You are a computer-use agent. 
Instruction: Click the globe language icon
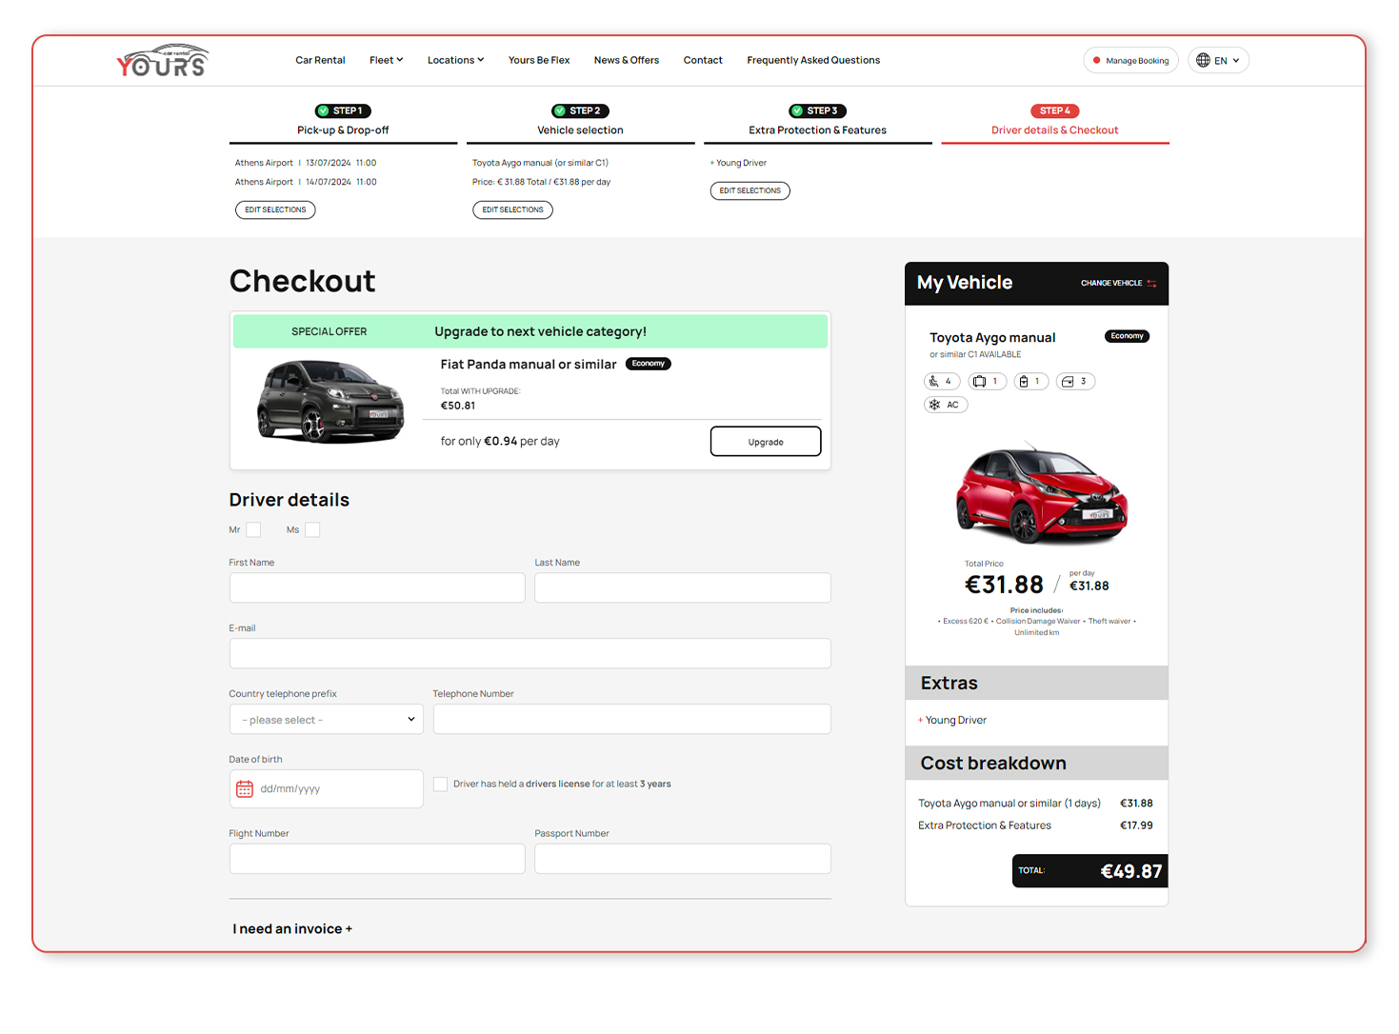point(1203,60)
